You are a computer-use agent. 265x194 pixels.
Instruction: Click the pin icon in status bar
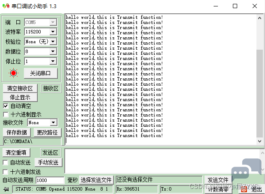(6, 189)
